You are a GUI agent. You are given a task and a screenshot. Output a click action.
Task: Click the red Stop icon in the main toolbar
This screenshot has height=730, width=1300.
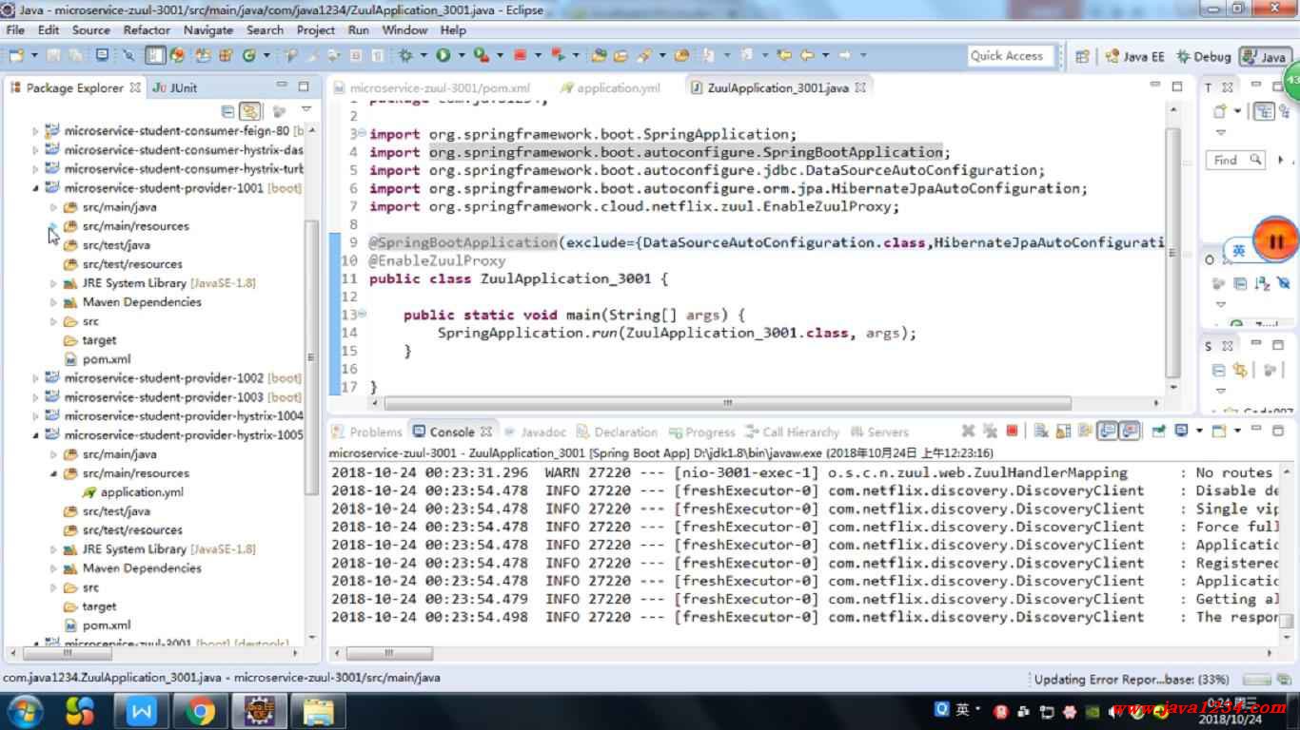tap(521, 55)
